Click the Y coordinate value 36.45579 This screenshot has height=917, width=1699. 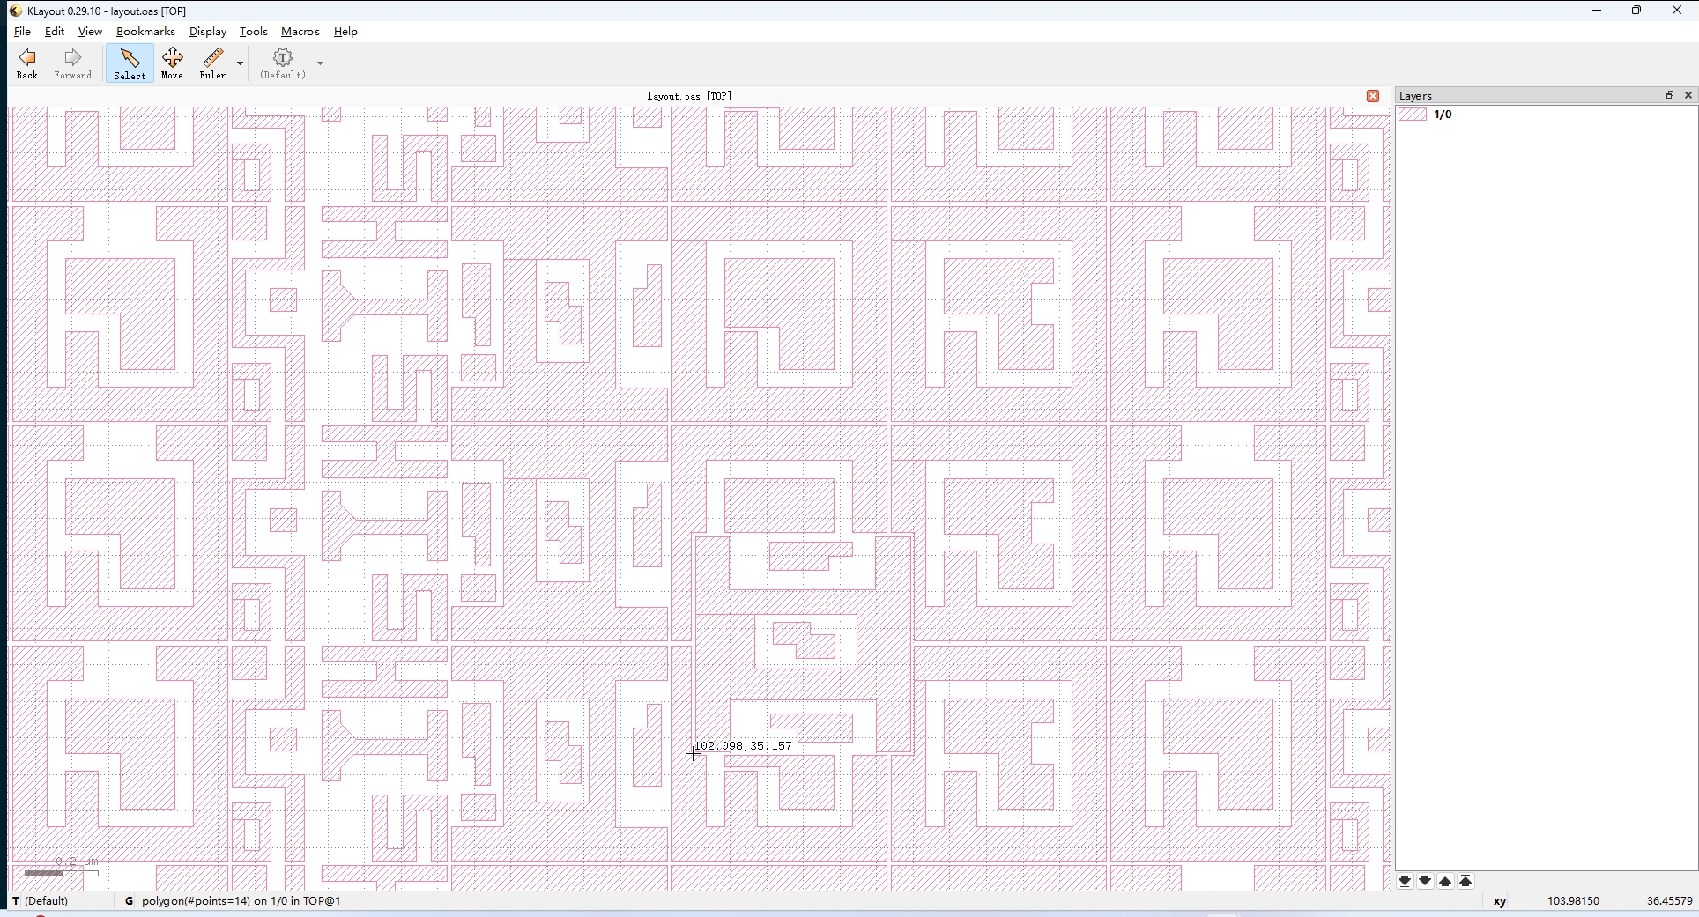point(1670,901)
